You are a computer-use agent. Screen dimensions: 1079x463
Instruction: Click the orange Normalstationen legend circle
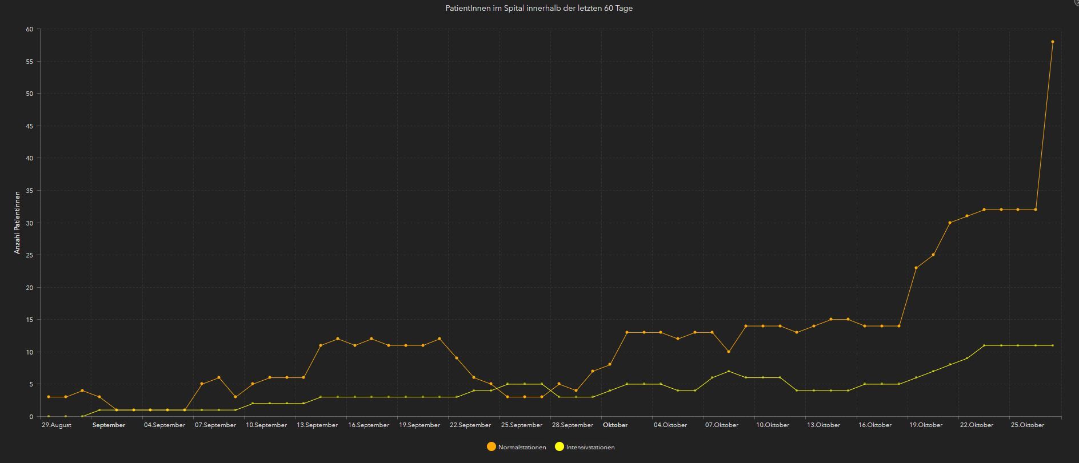491,447
